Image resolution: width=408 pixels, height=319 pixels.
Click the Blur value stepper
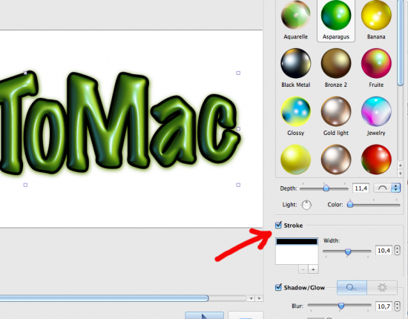point(397,306)
